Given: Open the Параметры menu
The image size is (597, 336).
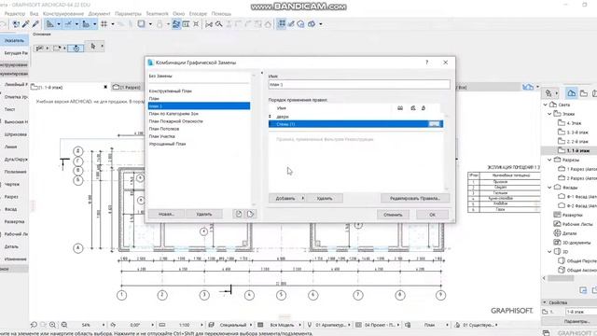Looking at the screenshot, I should 128,14.
